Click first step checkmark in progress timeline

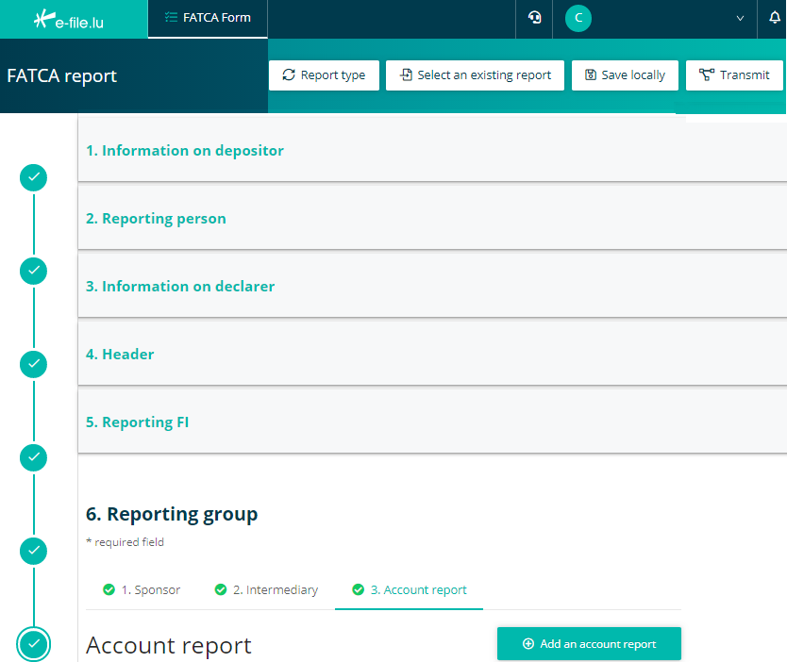(x=33, y=177)
